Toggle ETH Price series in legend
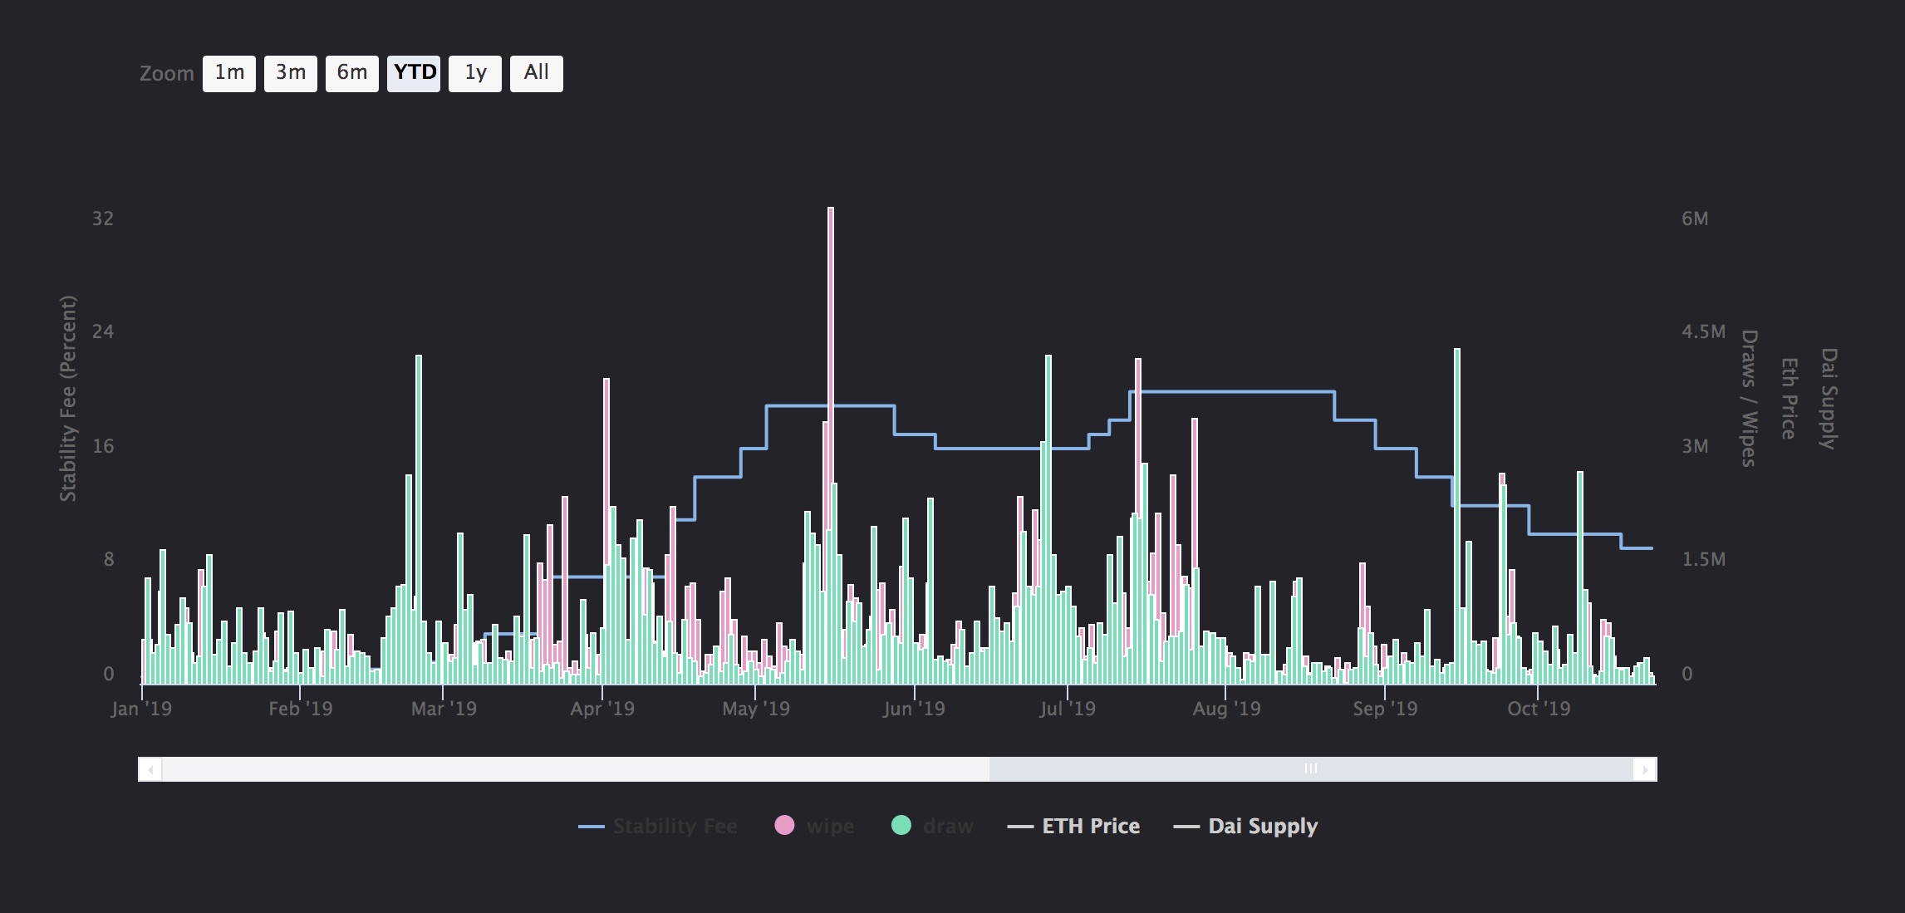Viewport: 1905px width, 913px height. (1073, 826)
